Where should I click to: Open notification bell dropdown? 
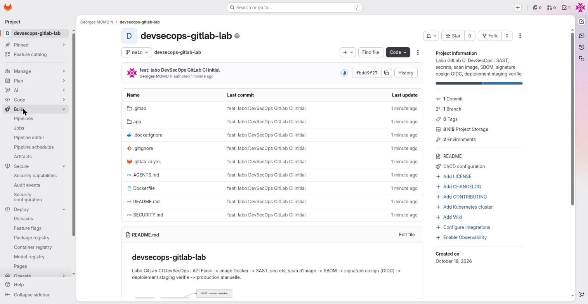(x=431, y=36)
